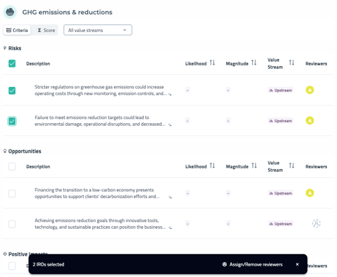Screen dimensions: 337x277
Task: Sort Opportunities by Magnitude arrows icon
Action: pyautogui.click(x=254, y=166)
